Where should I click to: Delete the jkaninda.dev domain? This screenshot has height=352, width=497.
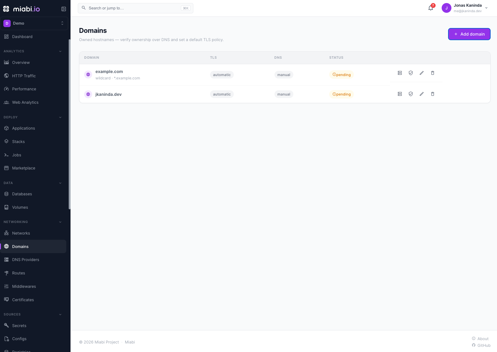tap(433, 94)
